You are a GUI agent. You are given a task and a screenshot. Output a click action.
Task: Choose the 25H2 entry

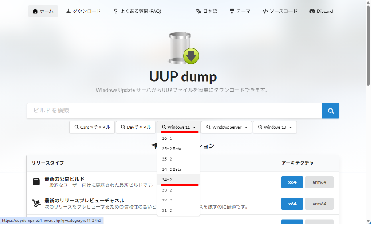click(179, 159)
